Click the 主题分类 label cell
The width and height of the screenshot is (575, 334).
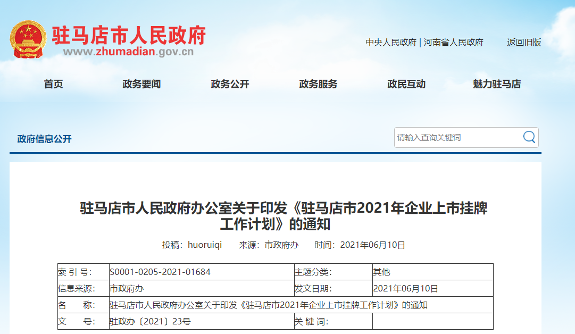point(333,272)
